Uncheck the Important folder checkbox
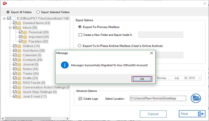Screen dimensions: 209x121 [x=20, y=37]
